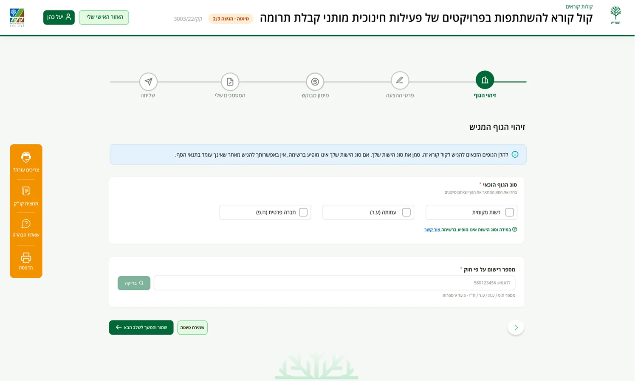This screenshot has width=635, height=381.
Task: Click the זיהוי הגוף המגיש heading
Action: coord(497,127)
